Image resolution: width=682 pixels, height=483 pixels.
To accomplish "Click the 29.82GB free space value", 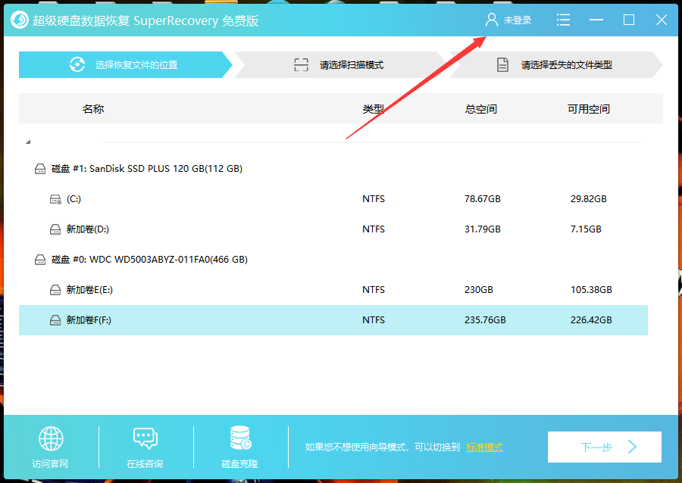I will pos(589,199).
